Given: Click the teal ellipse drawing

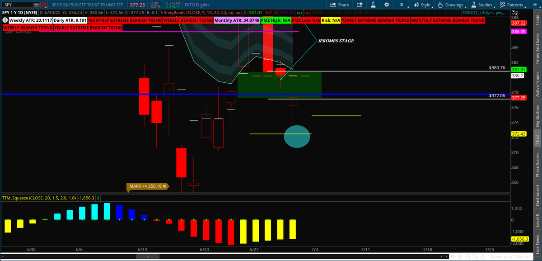Looking at the screenshot, I should [297, 137].
